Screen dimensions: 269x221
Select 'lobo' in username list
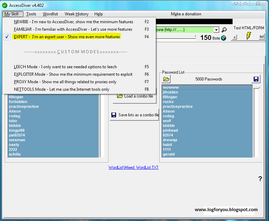[x=53, y=121]
